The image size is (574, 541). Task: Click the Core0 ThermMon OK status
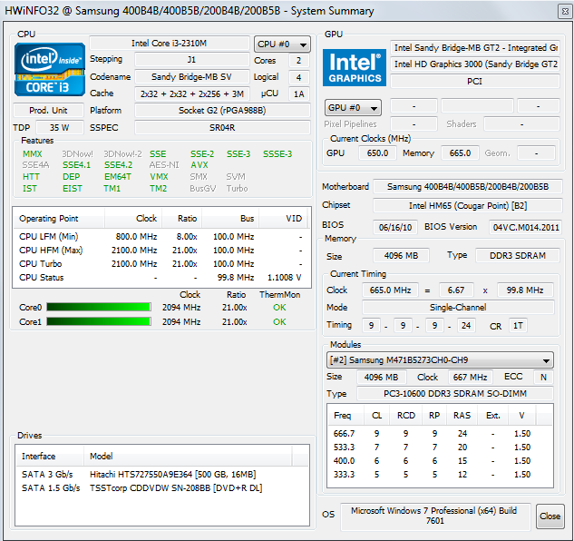click(279, 307)
